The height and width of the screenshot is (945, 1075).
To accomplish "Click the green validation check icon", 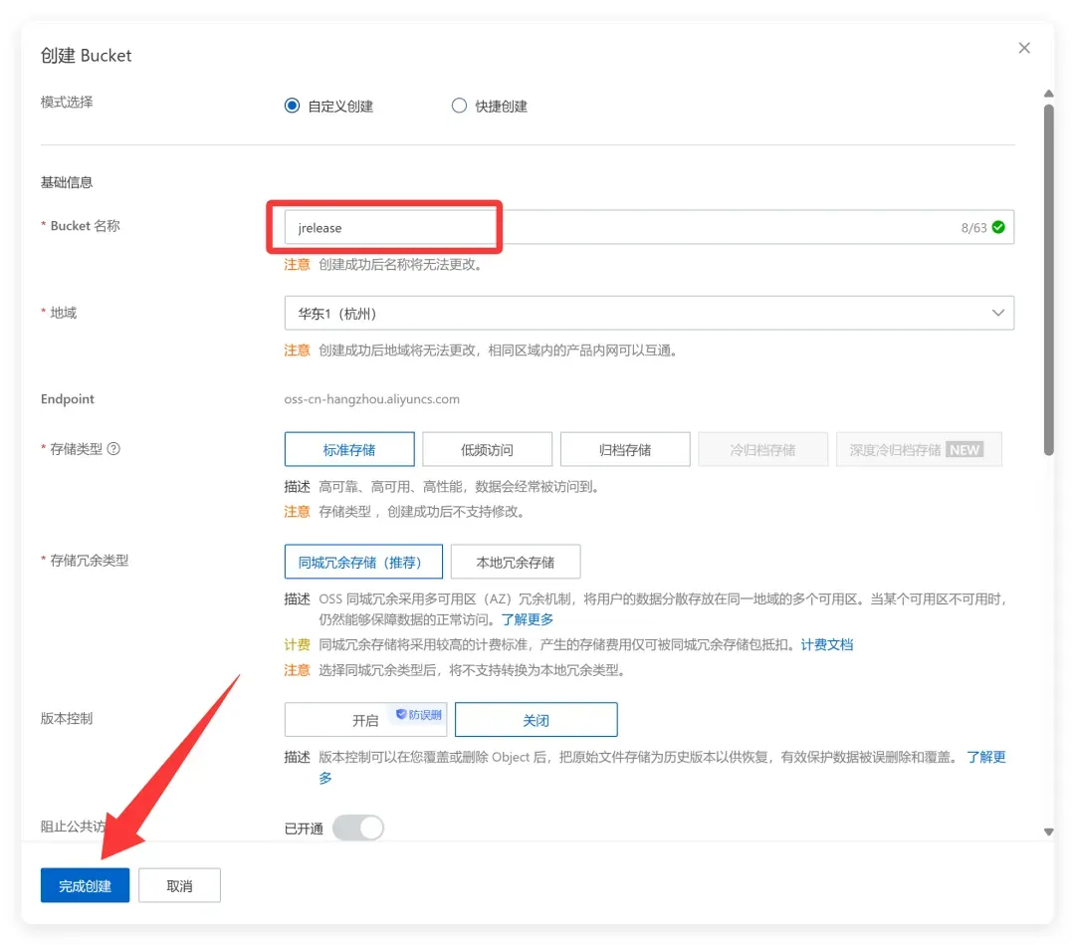I will [999, 227].
